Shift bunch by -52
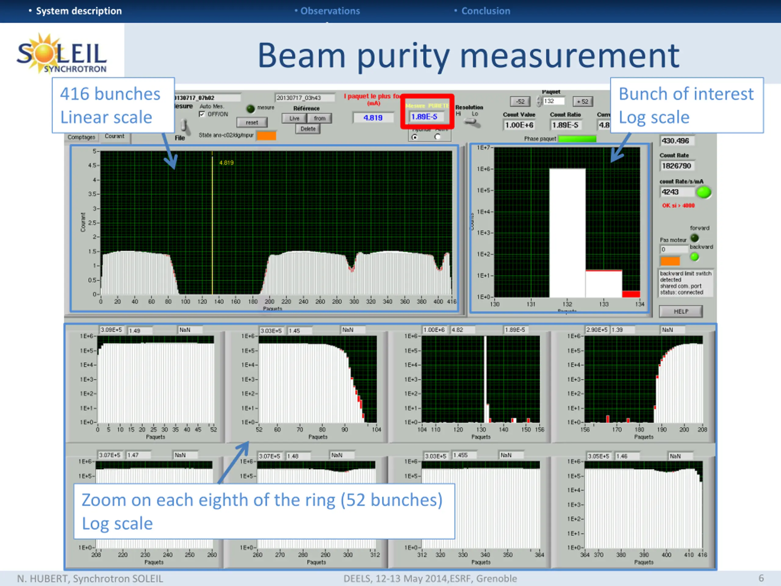 [x=520, y=102]
